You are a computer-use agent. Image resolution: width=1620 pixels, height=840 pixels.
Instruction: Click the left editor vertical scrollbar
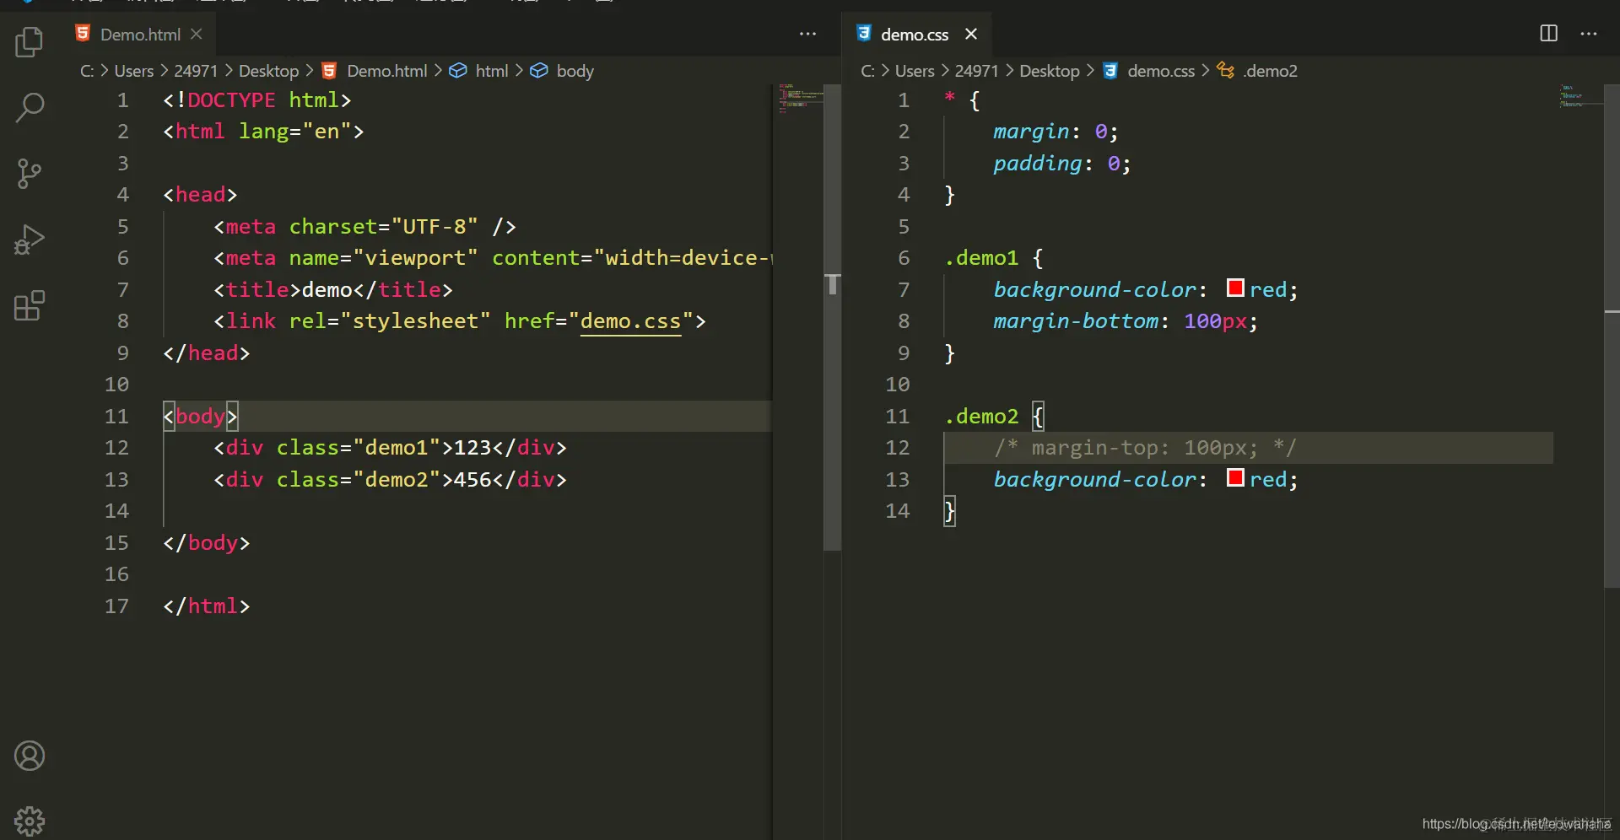pos(833,318)
